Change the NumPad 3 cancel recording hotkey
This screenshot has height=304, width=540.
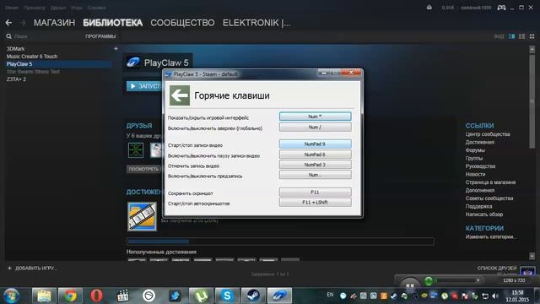(x=315, y=165)
